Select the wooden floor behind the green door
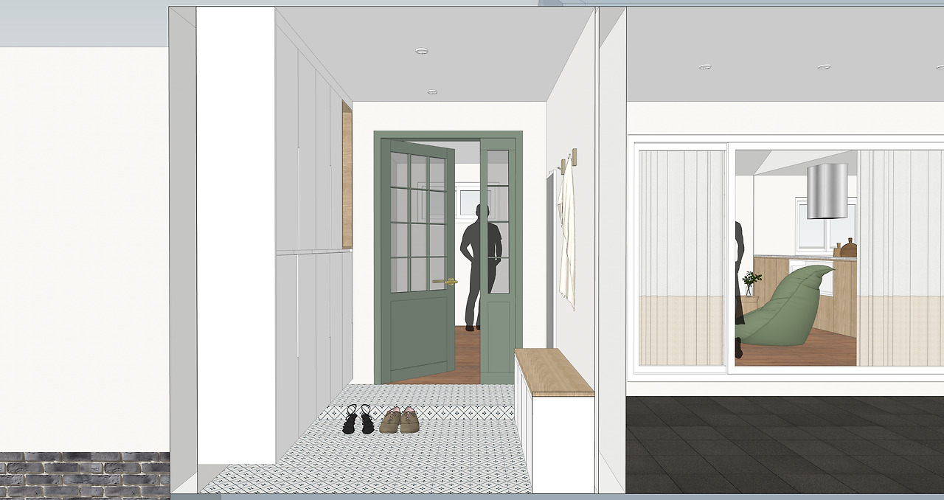Image resolution: width=944 pixels, height=500 pixels. (468, 355)
